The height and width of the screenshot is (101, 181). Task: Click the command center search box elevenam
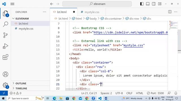(x=97, y=4)
